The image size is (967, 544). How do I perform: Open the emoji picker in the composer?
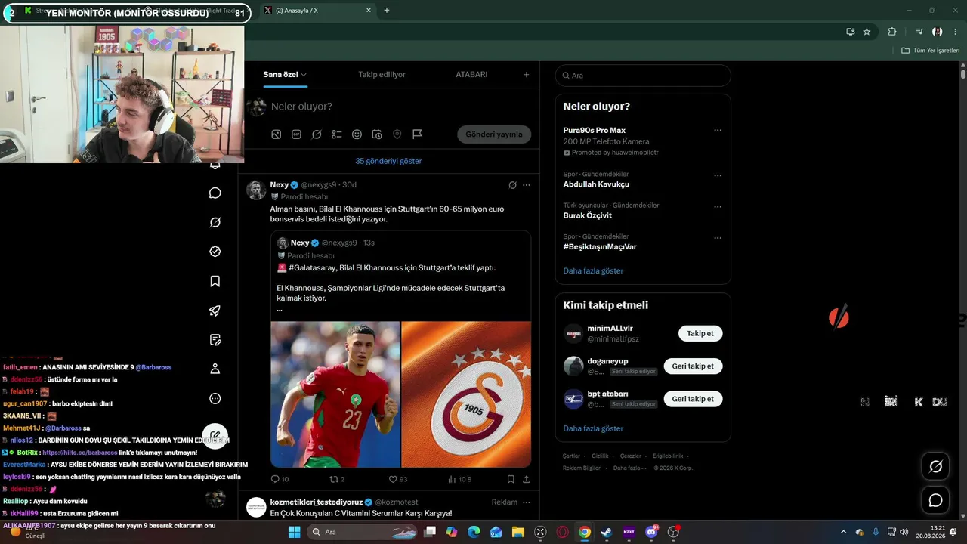pyautogui.click(x=357, y=134)
